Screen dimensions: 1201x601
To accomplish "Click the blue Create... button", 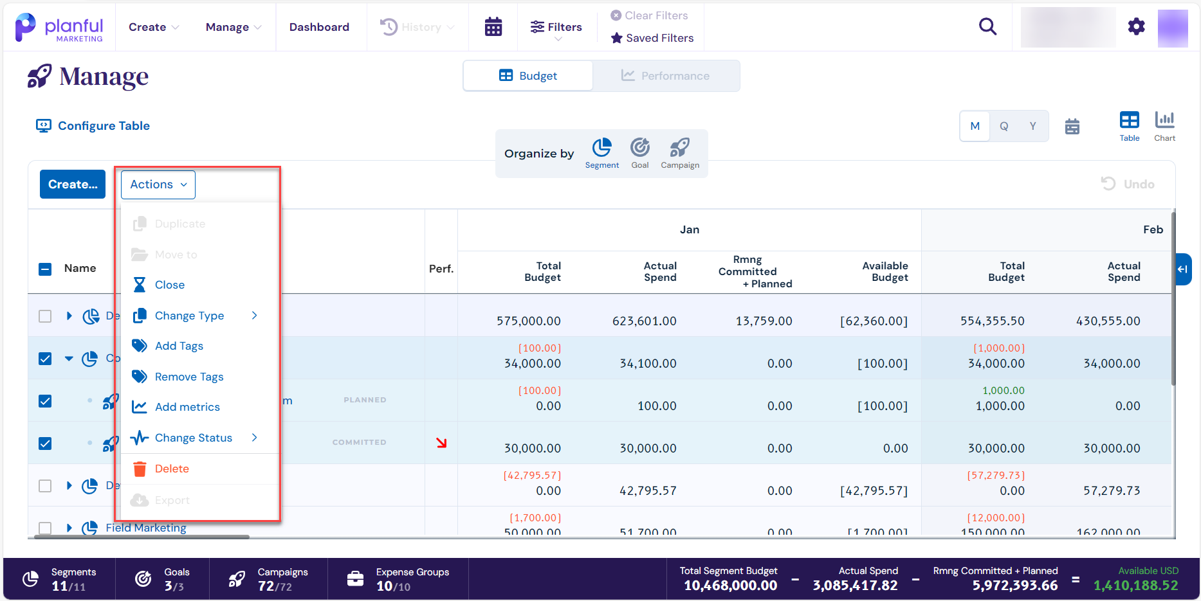I will [x=73, y=184].
